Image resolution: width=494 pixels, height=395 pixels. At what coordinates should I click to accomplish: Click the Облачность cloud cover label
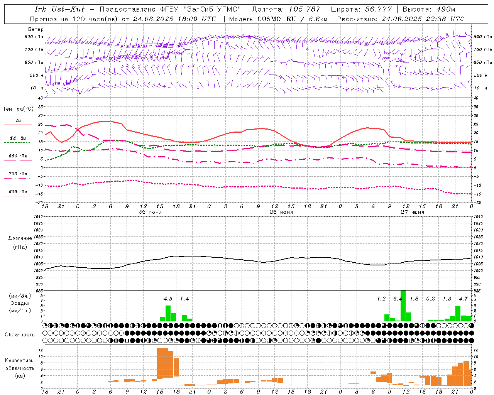(x=20, y=334)
